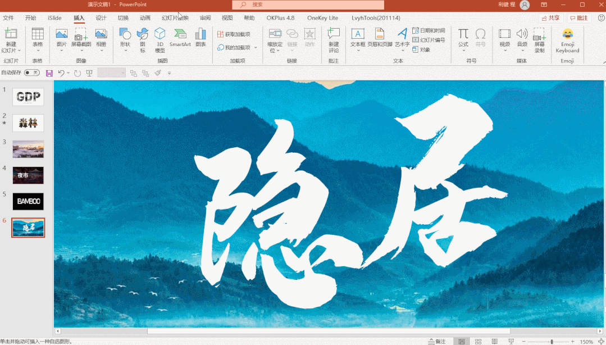Open the 视图 view tab

(227, 18)
